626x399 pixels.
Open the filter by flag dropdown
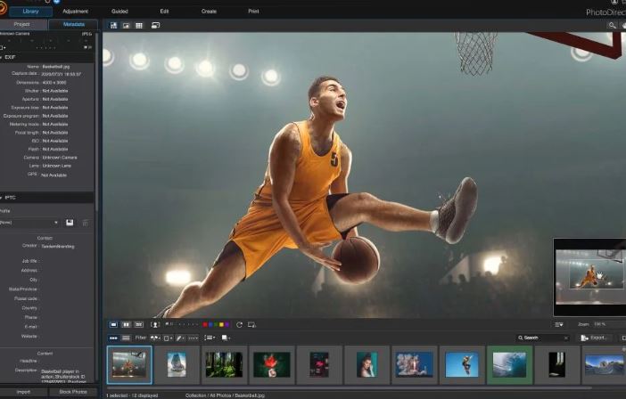click(x=155, y=338)
